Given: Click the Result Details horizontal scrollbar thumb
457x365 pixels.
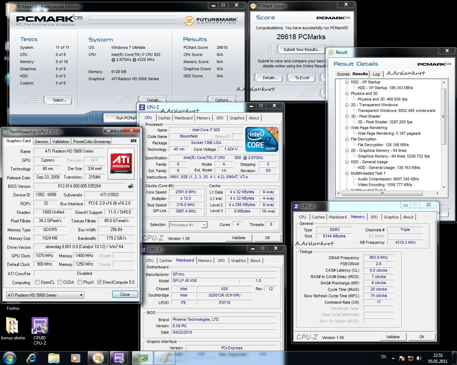Looking at the screenshot, I should (382, 193).
